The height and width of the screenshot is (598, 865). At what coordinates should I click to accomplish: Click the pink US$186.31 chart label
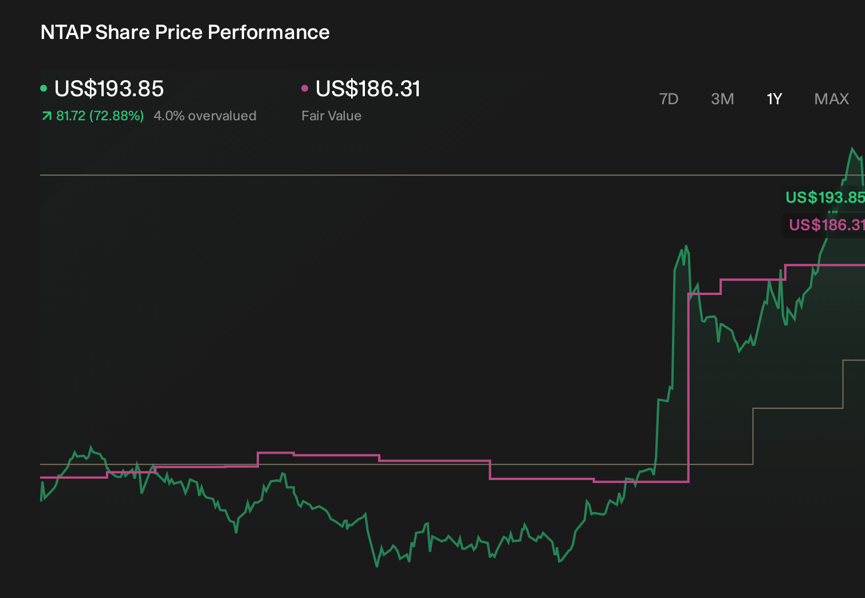point(826,225)
